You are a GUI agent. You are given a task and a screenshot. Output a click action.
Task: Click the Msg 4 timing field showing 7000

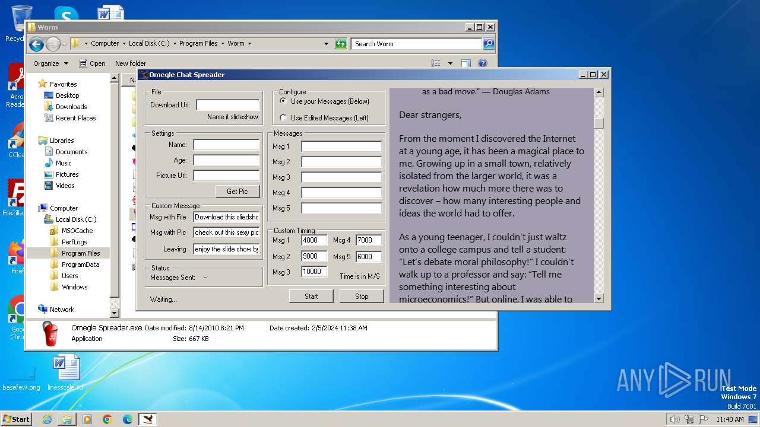click(x=369, y=240)
